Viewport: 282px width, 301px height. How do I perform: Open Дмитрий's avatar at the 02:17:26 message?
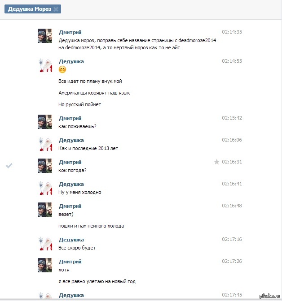point(45,265)
